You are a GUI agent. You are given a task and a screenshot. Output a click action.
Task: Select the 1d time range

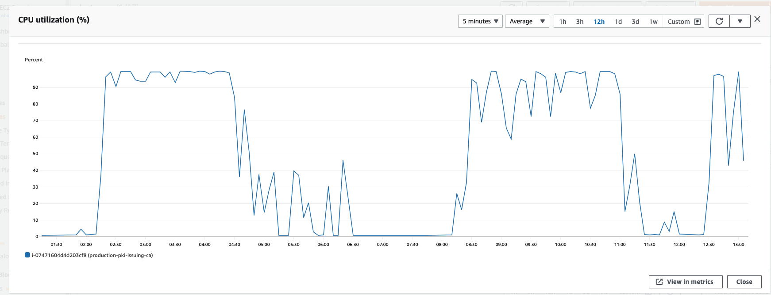[618, 22]
